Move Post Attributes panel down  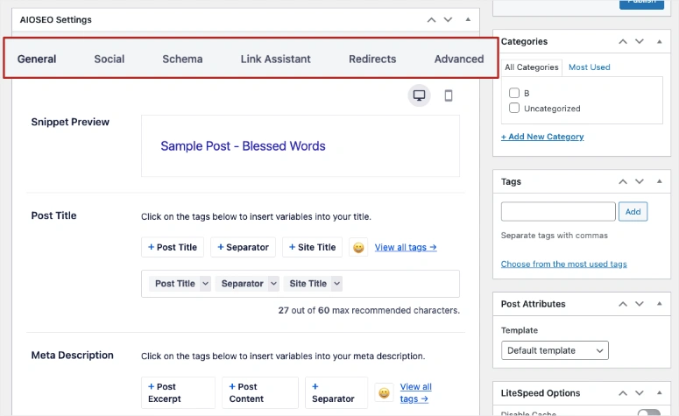click(x=640, y=304)
